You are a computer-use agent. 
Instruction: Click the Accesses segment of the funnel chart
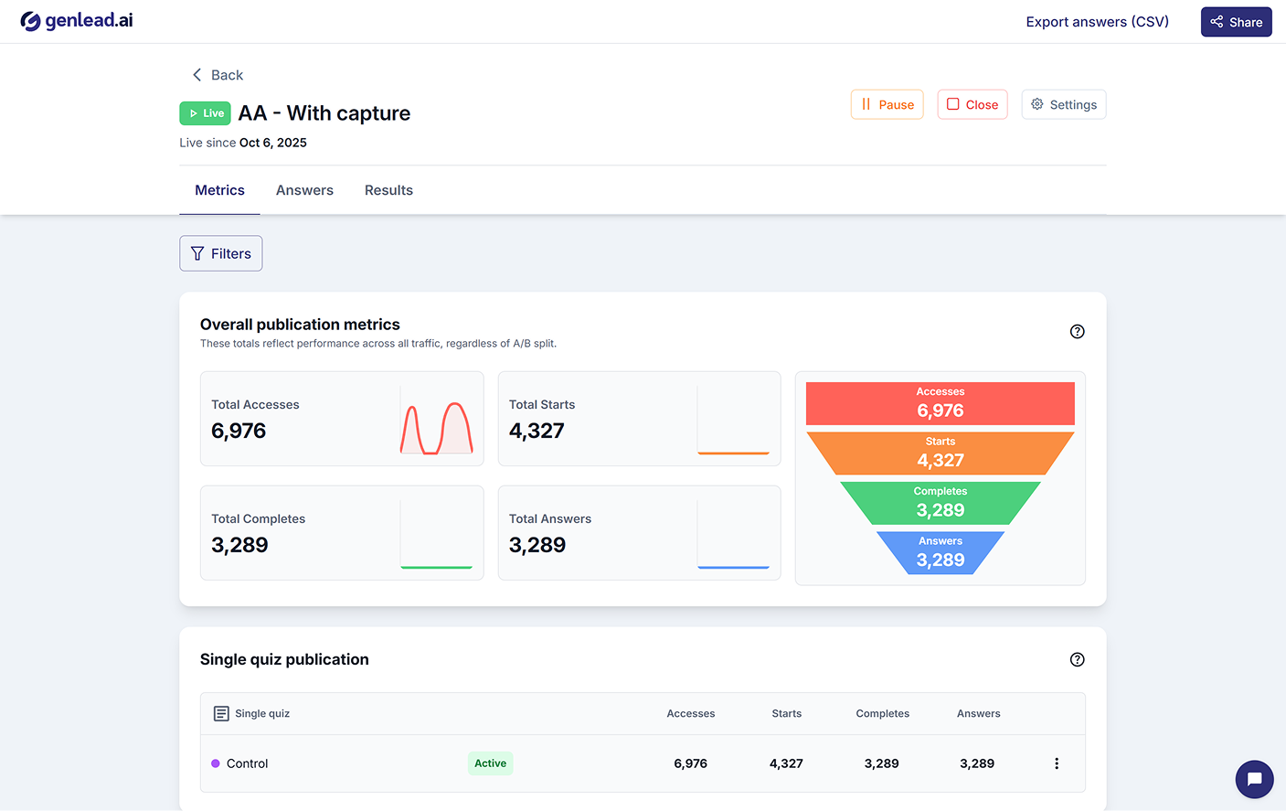point(940,403)
